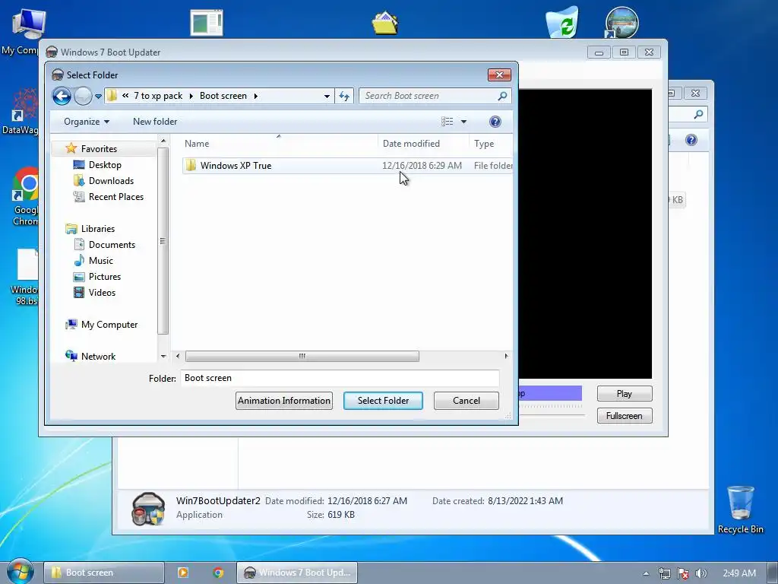778x584 pixels.
Task: Open Google Chrome from the taskbar
Action: click(x=218, y=573)
